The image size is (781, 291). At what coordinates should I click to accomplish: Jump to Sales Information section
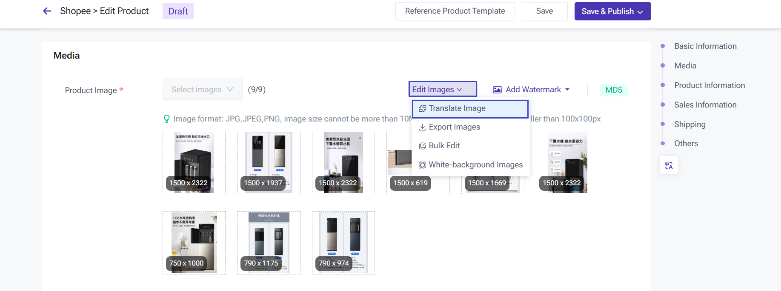705,105
